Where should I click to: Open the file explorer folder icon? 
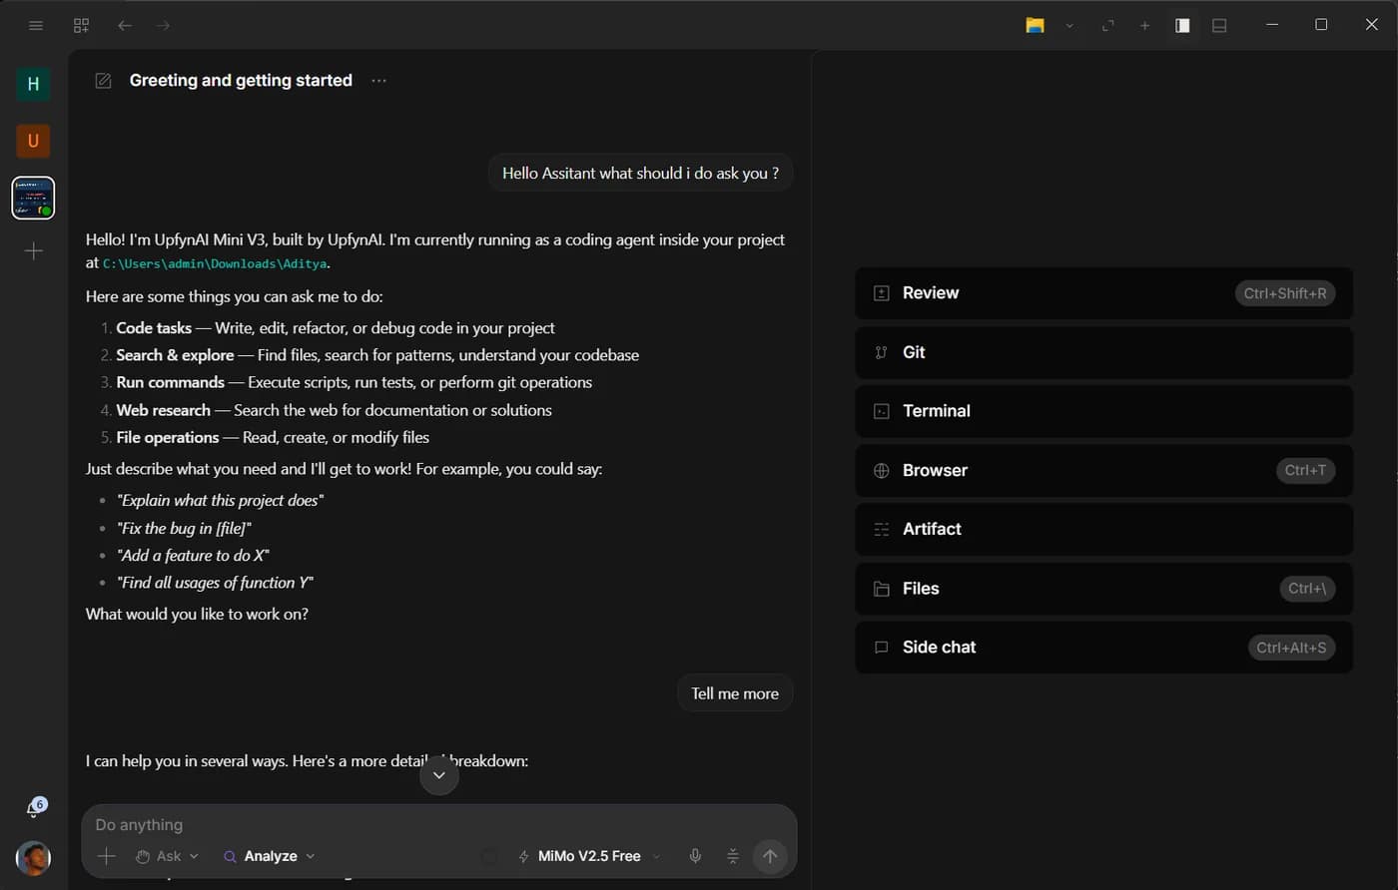1036,25
